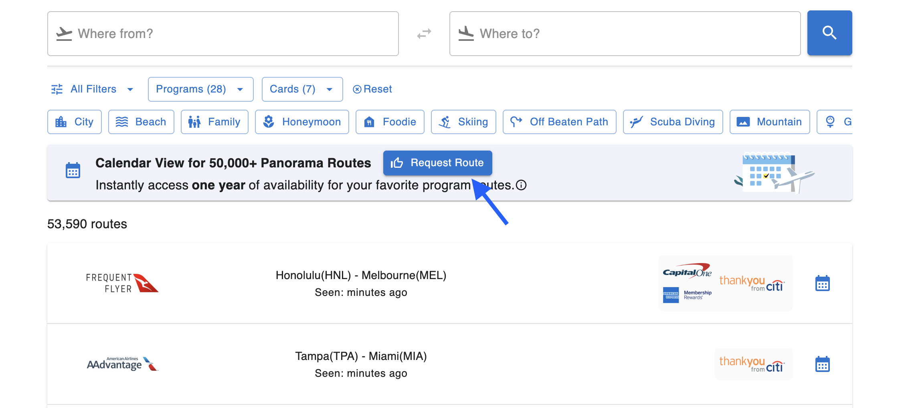
Task: Toggle the City category filter
Action: (75, 122)
